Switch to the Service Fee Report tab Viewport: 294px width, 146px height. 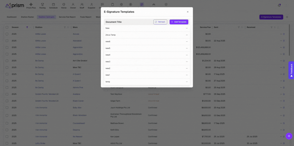click(x=67, y=17)
